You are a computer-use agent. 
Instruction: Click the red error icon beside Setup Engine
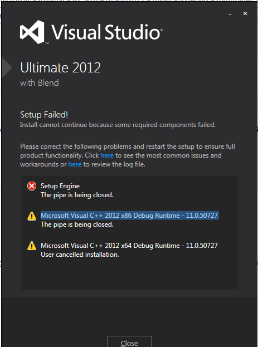[32, 186]
